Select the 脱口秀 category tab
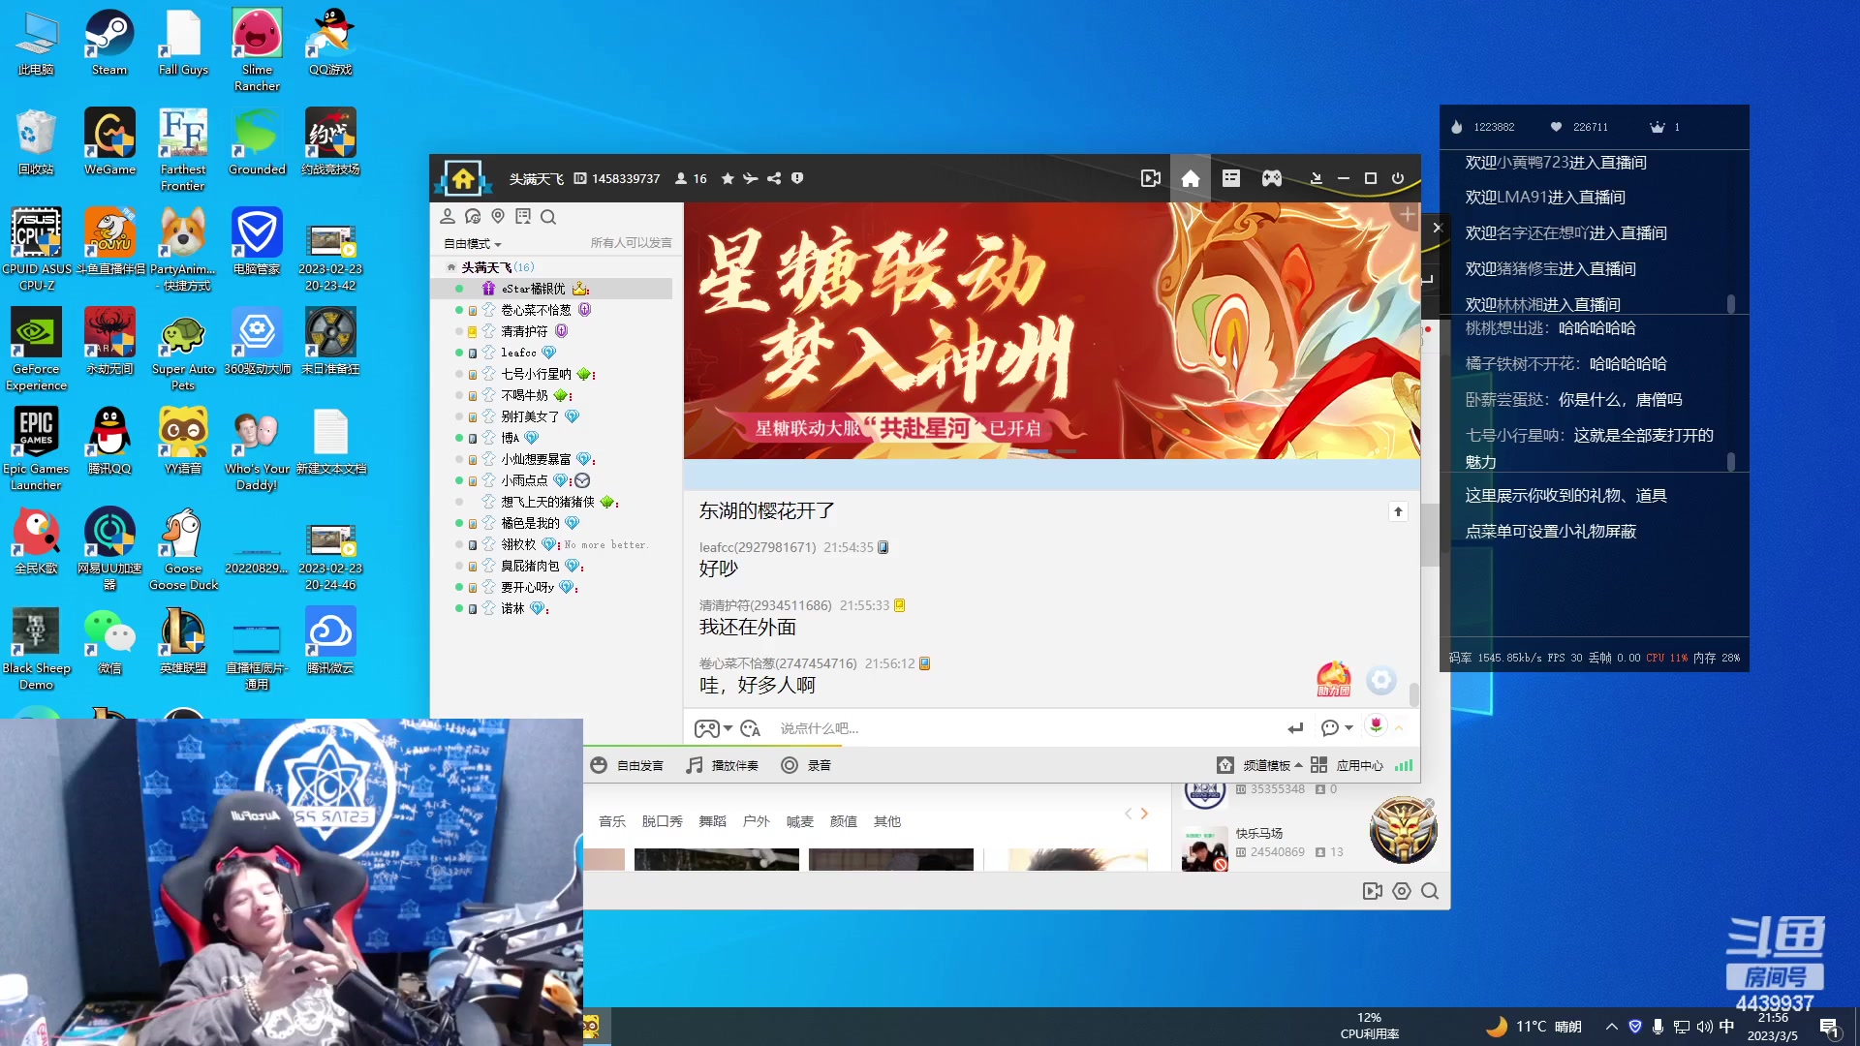Screen dimensions: 1860x1046 tap(663, 821)
